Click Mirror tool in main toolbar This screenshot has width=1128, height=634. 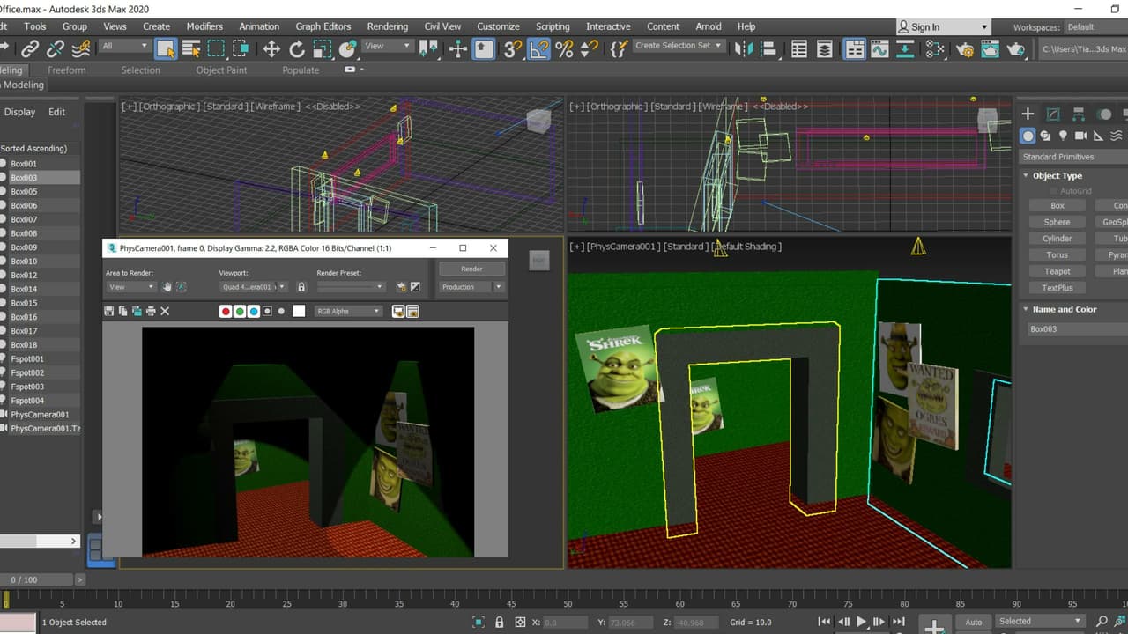[x=745, y=48]
